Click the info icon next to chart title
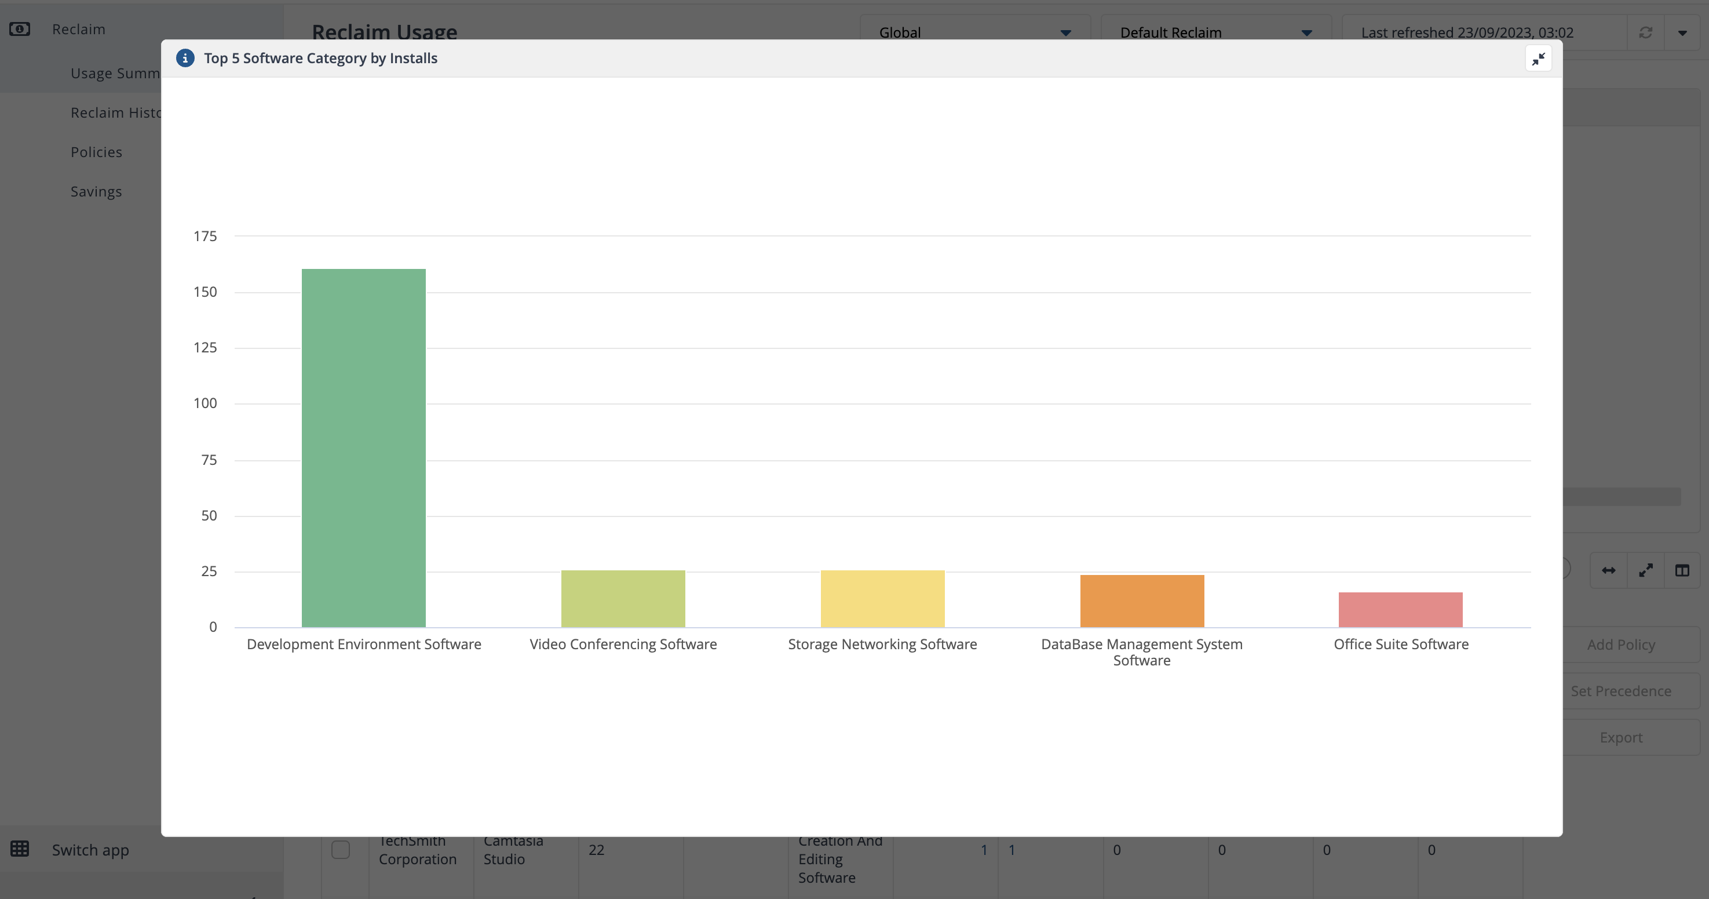 (185, 57)
